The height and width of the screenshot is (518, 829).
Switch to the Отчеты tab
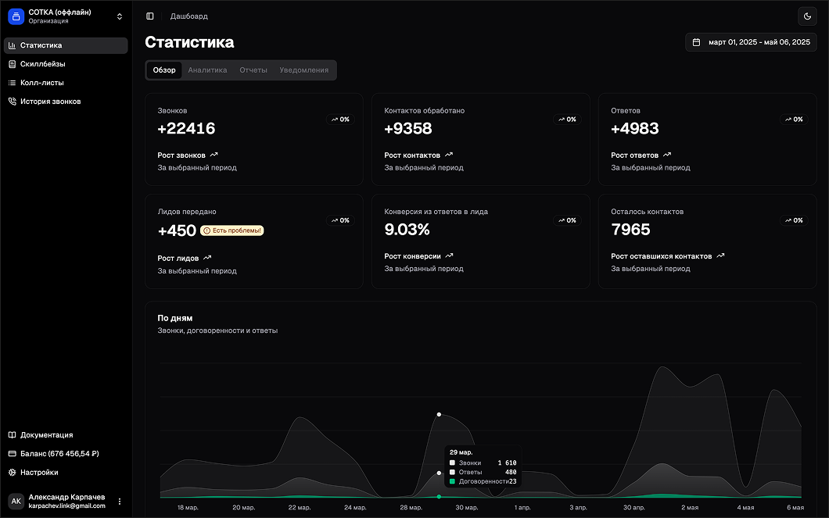[253, 70]
